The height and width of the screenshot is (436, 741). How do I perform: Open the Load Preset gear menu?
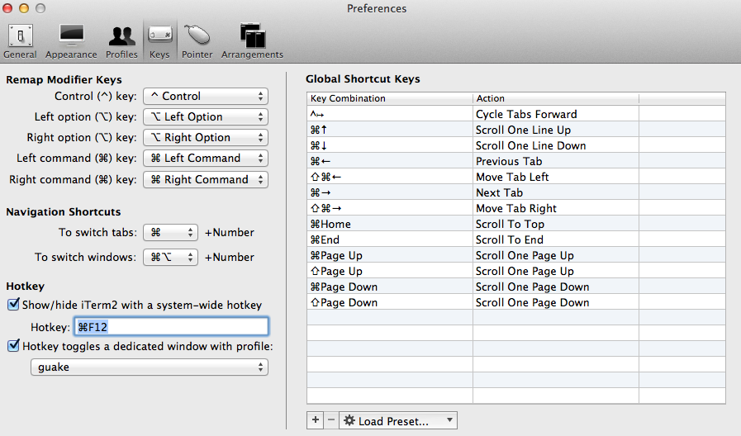pos(398,420)
